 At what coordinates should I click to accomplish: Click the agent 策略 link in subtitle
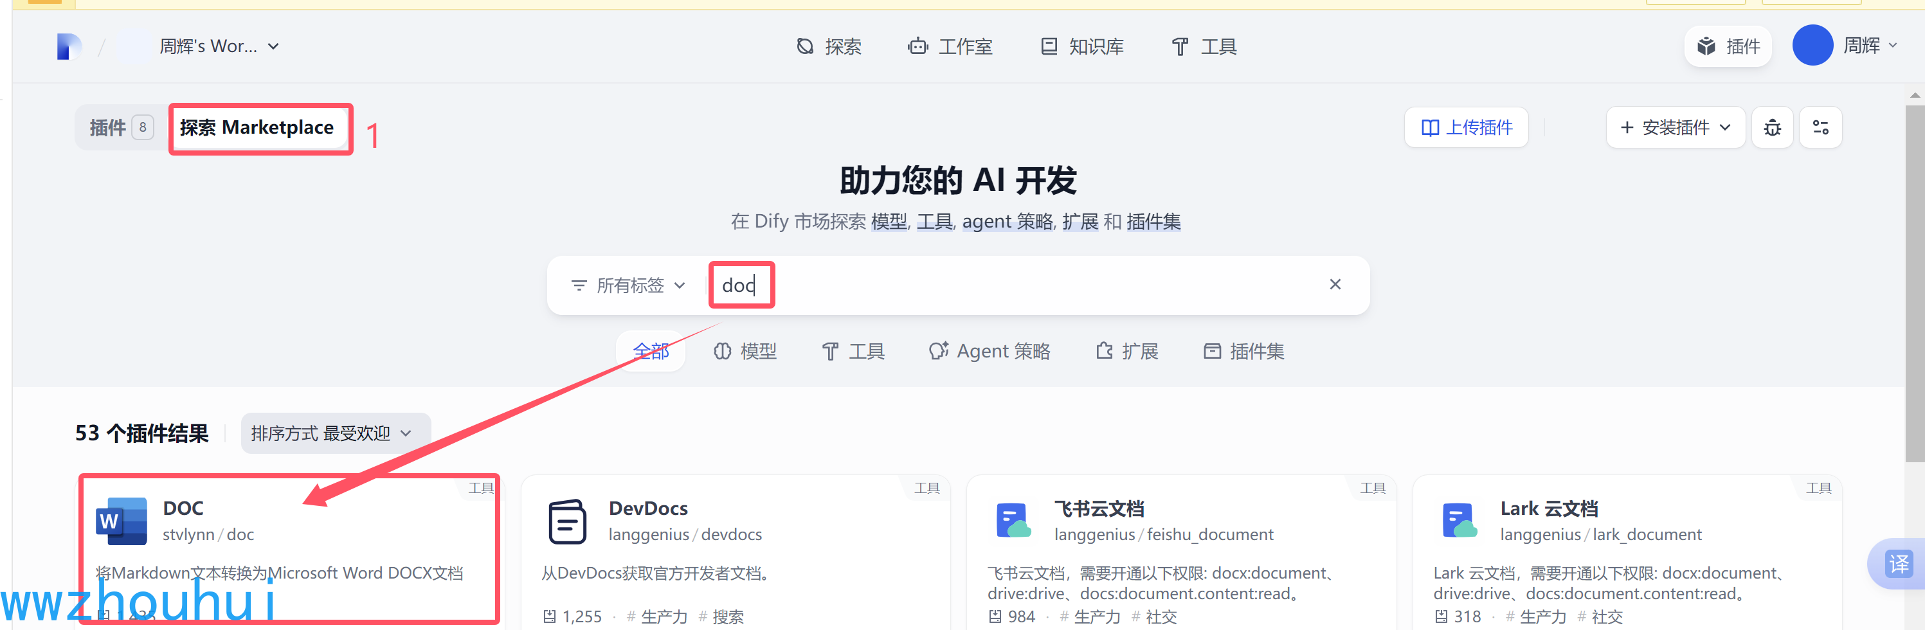pos(1008,222)
